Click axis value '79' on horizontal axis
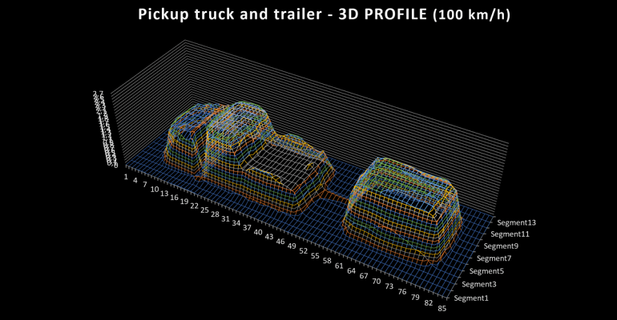Image resolution: width=617 pixels, height=320 pixels. 415,298
